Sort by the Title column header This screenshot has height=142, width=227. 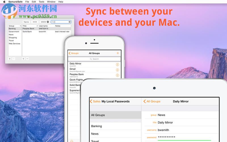click(30, 26)
